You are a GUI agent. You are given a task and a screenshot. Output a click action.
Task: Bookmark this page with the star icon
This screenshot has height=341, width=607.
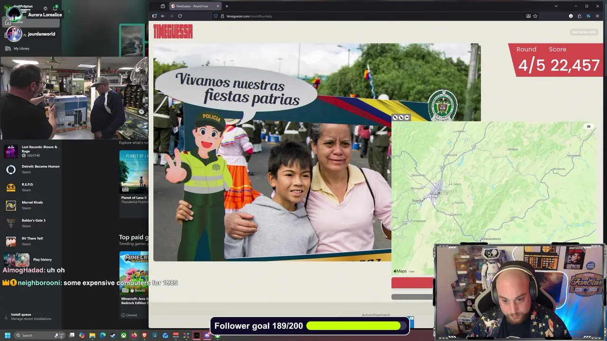(x=535, y=16)
